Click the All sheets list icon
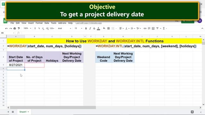Image resolution: width=205 pixels, height=115 pixels. pos(13,112)
